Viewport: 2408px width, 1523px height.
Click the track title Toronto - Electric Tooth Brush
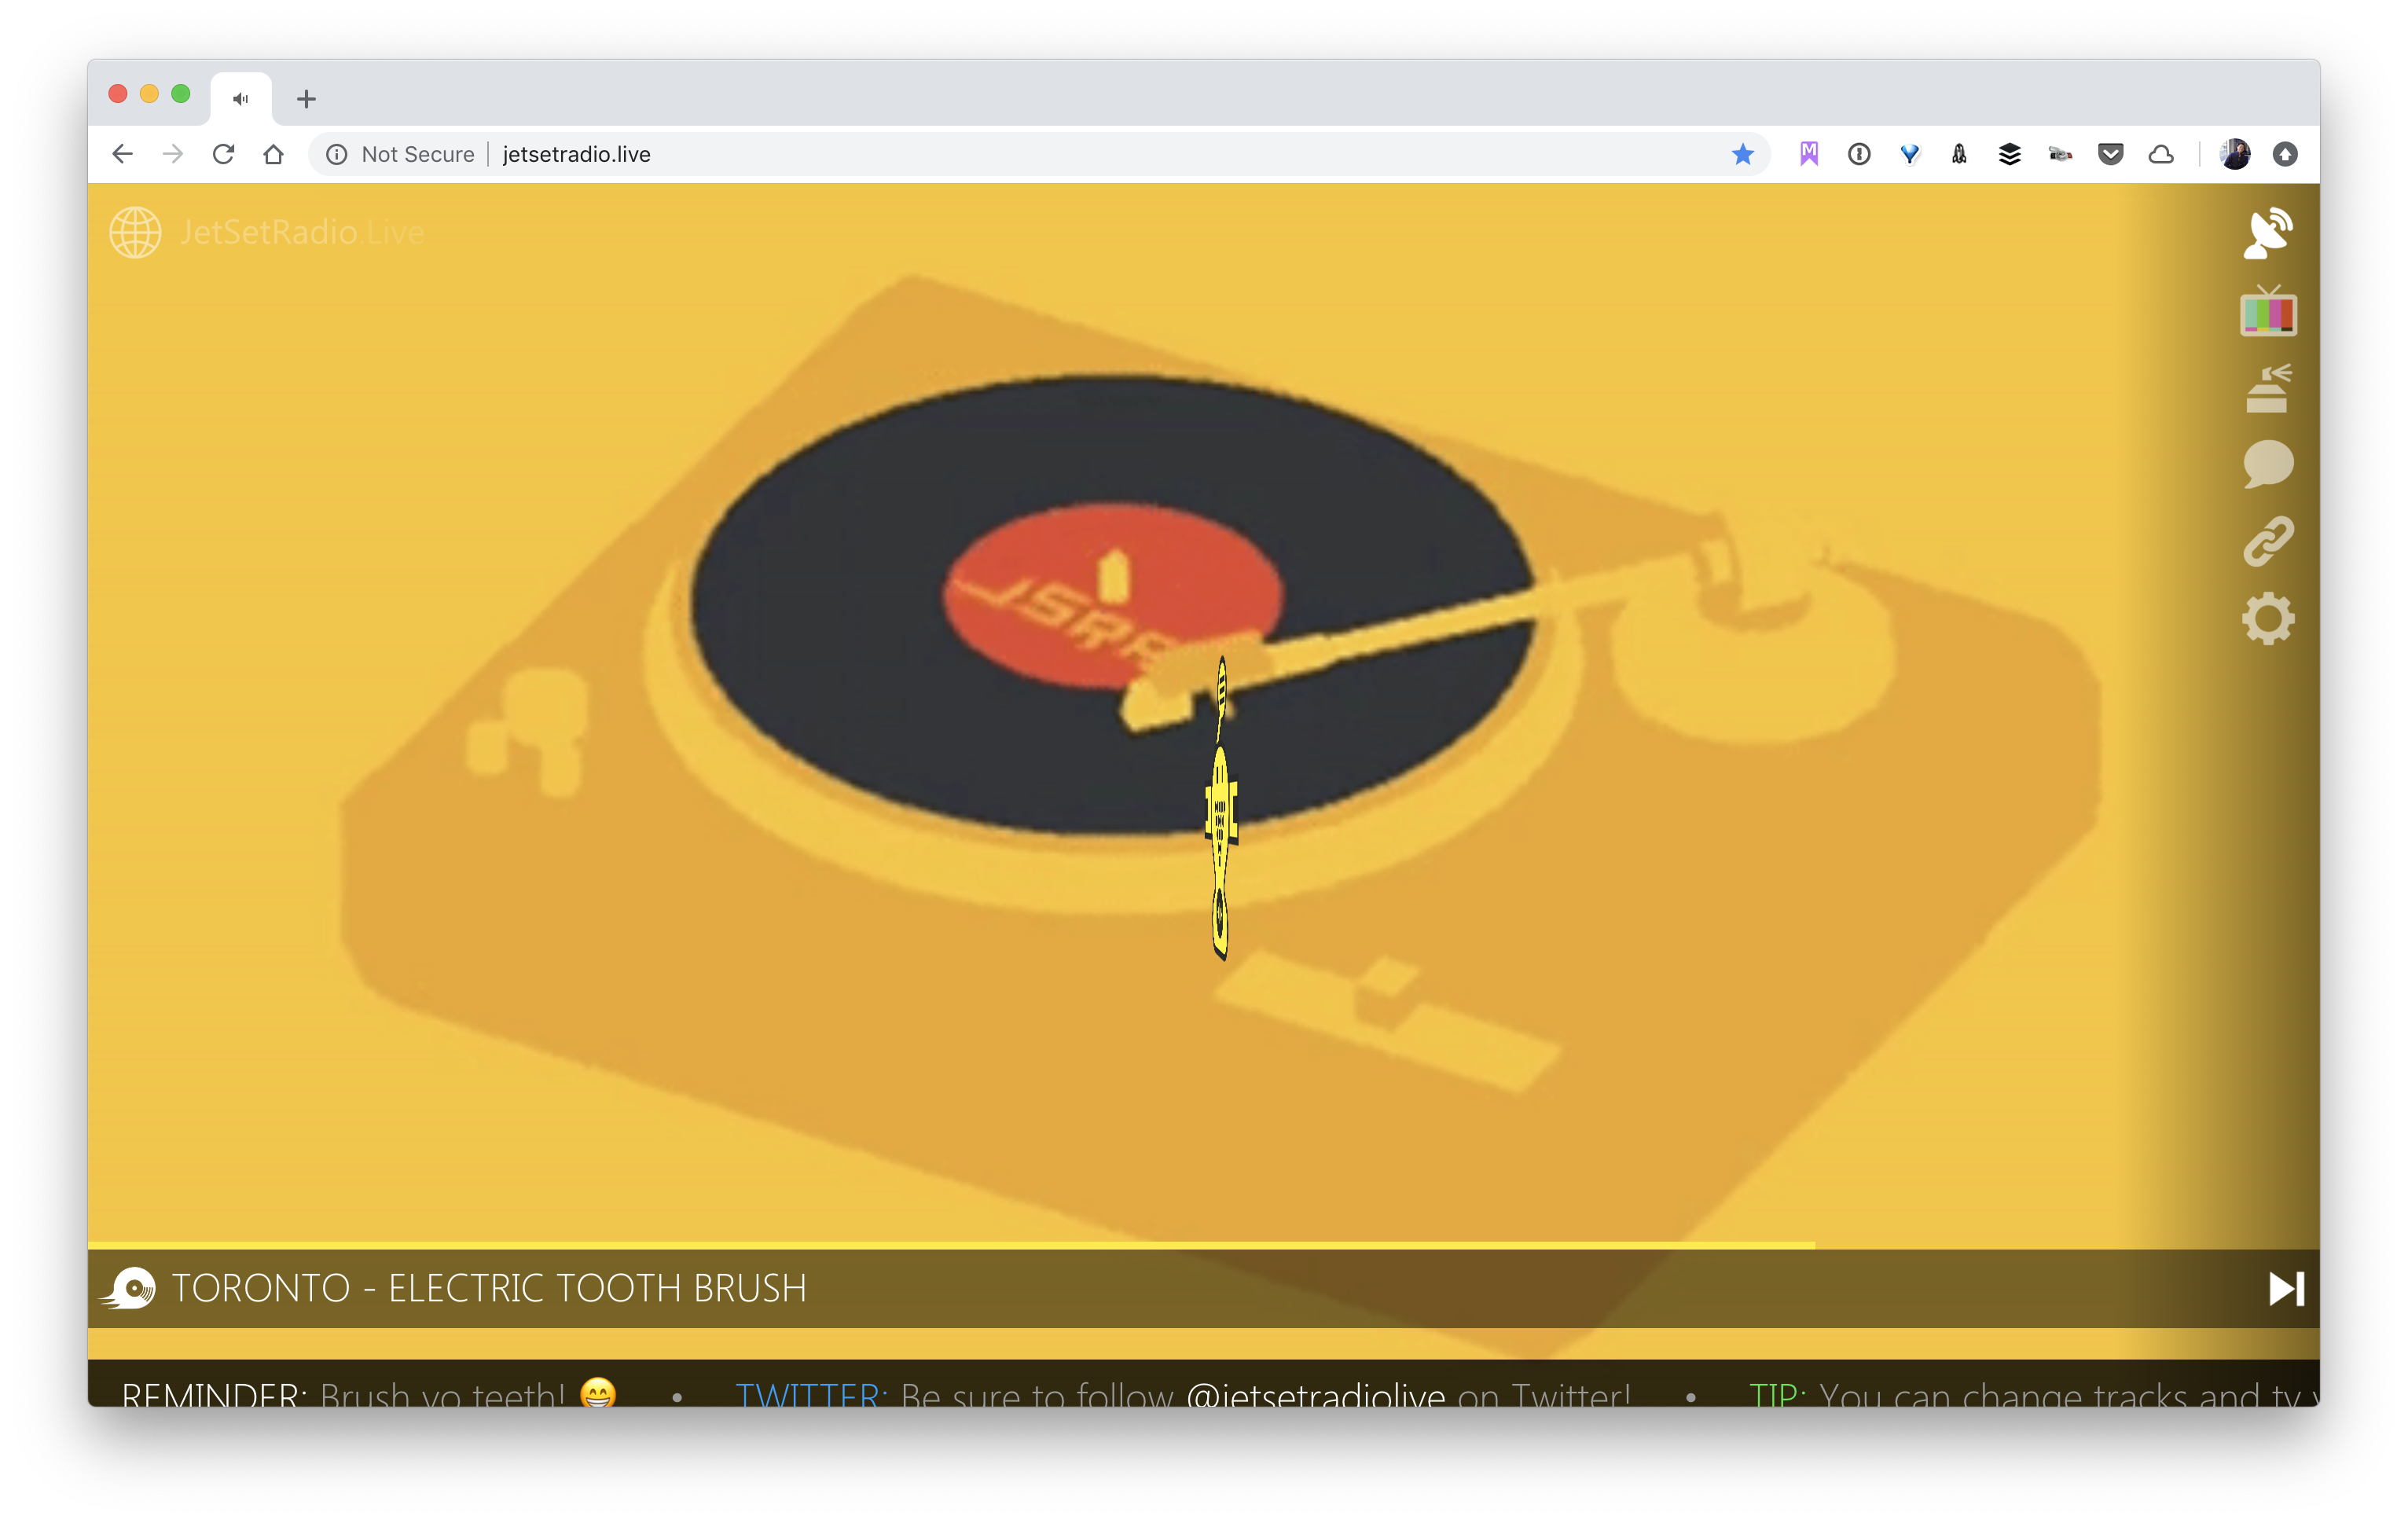(489, 1288)
